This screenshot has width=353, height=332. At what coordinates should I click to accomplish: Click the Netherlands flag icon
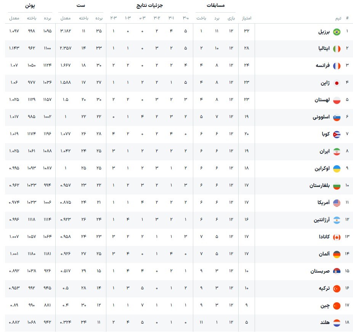(x=337, y=322)
